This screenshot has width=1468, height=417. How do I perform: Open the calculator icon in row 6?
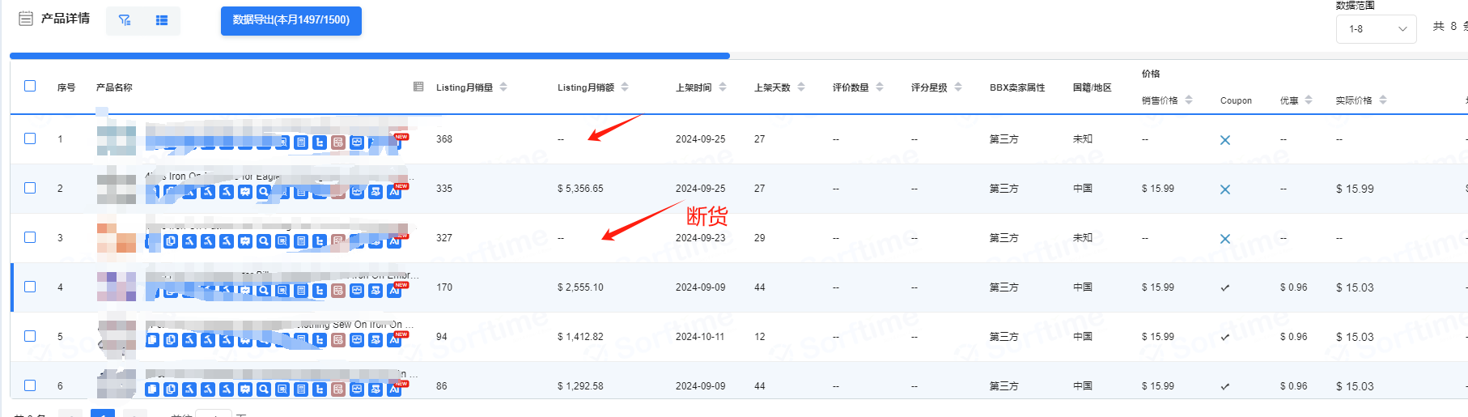point(301,389)
